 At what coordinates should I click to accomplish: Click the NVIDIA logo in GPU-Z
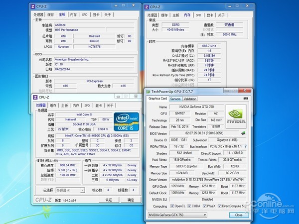pyautogui.click(x=236, y=116)
